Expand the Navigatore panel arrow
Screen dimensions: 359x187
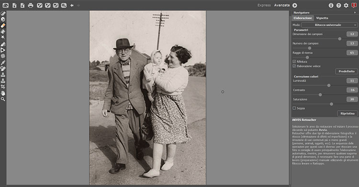click(x=355, y=12)
